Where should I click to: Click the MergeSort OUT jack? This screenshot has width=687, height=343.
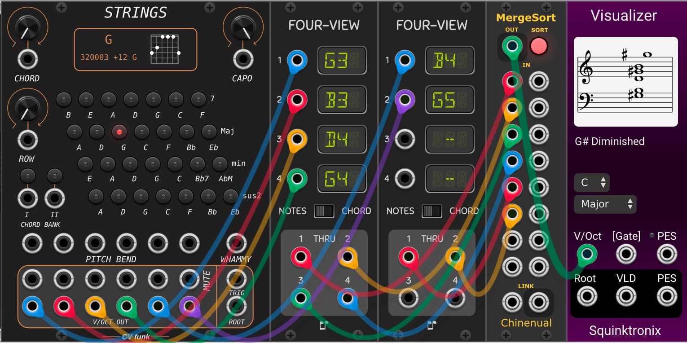tap(512, 46)
